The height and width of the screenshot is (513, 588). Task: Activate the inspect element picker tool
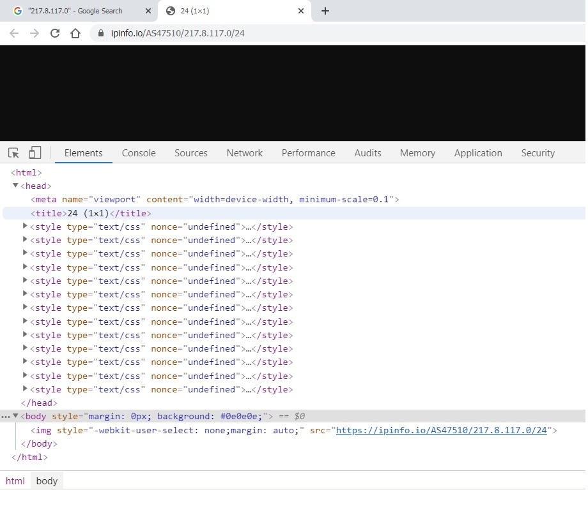click(13, 152)
